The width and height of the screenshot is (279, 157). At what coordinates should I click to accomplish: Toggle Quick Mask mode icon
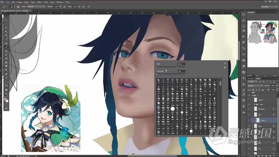6,105
